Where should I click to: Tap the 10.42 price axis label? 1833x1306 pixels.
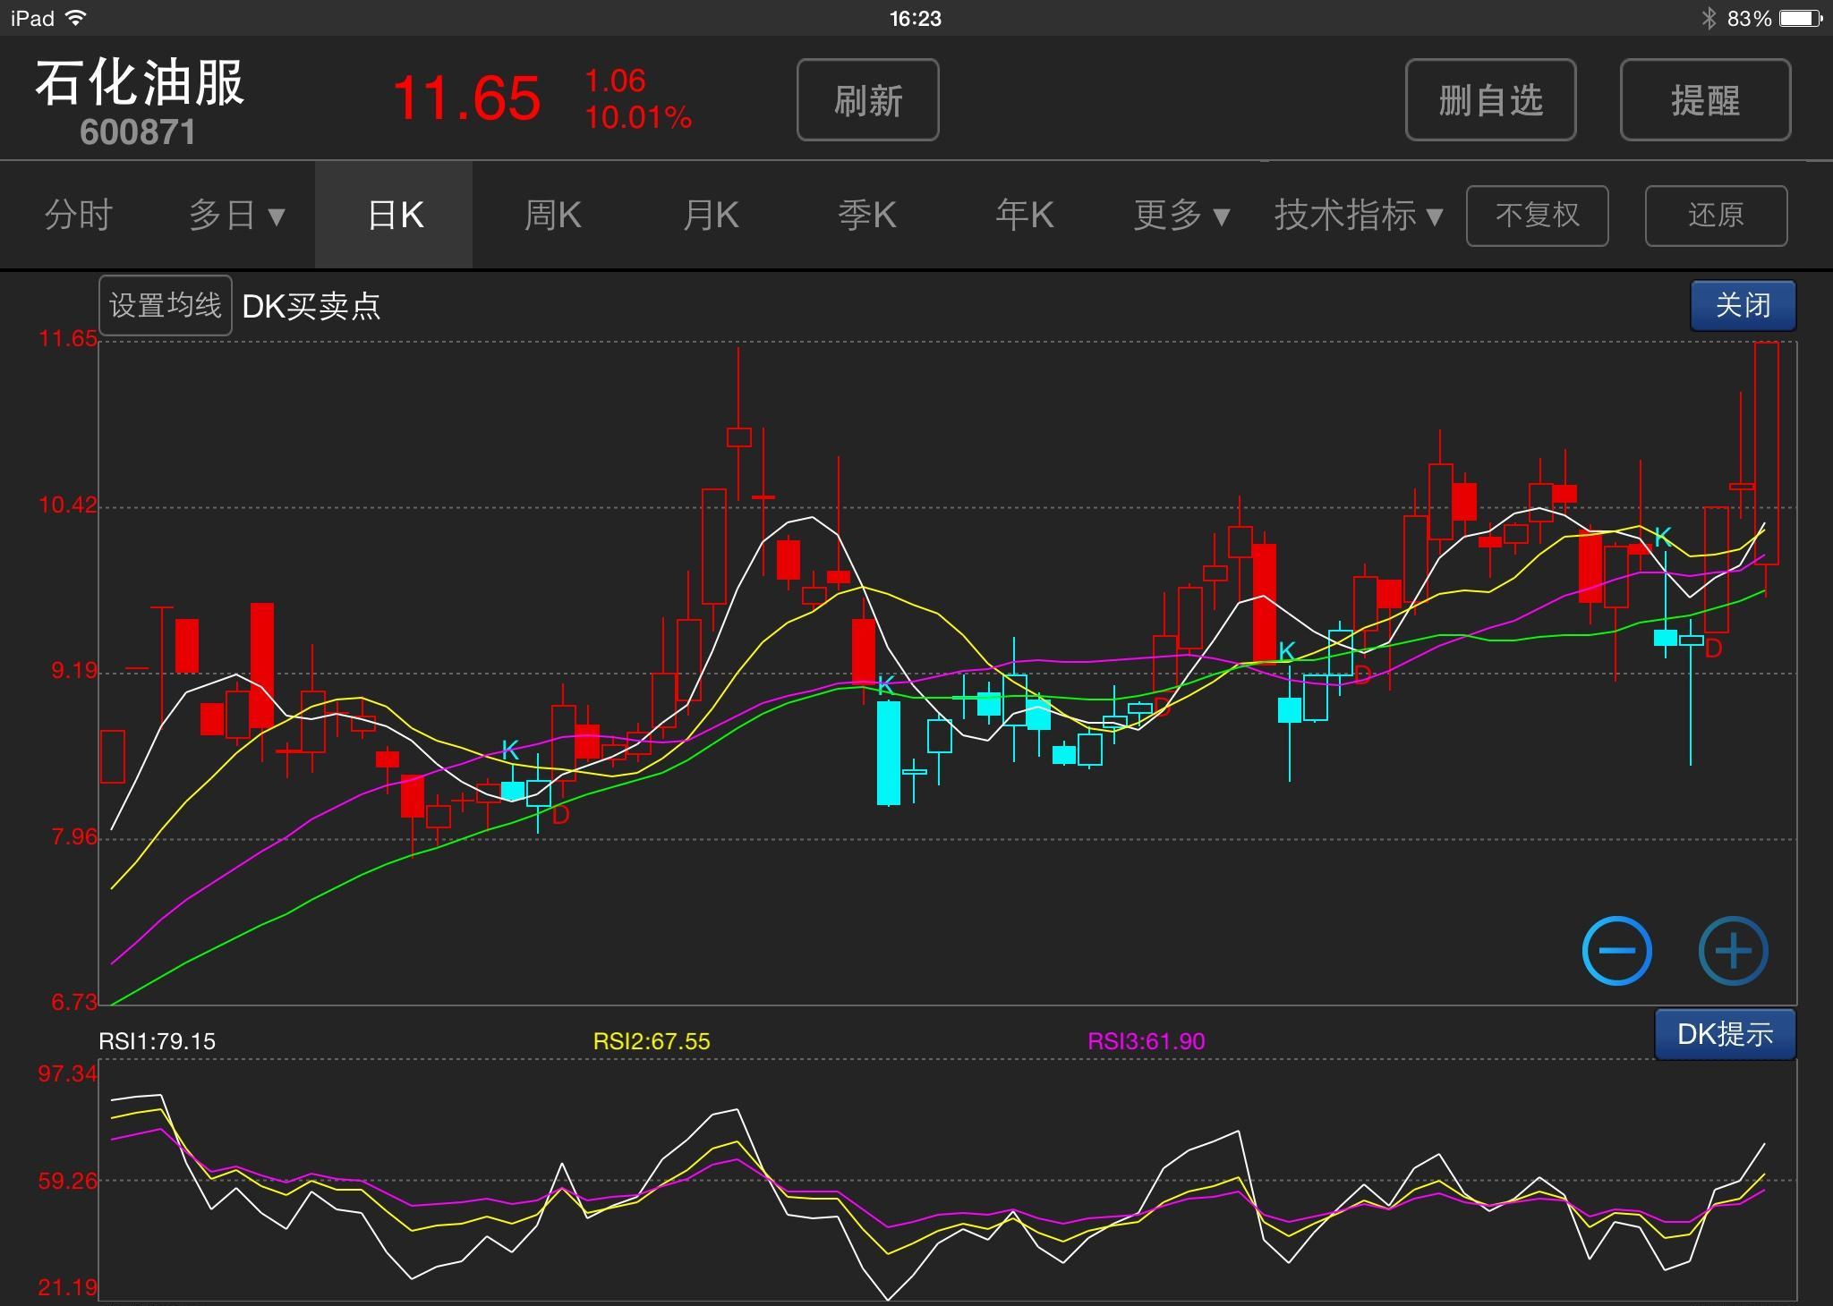[67, 505]
